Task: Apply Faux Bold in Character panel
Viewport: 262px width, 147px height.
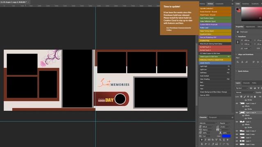Action: [x=202, y=140]
